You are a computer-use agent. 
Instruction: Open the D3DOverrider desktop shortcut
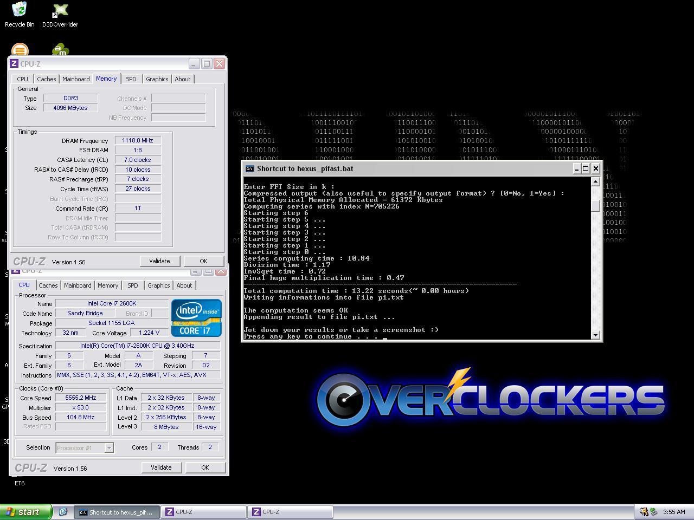point(60,15)
